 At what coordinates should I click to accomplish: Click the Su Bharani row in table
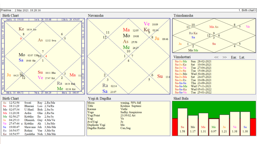29,106
